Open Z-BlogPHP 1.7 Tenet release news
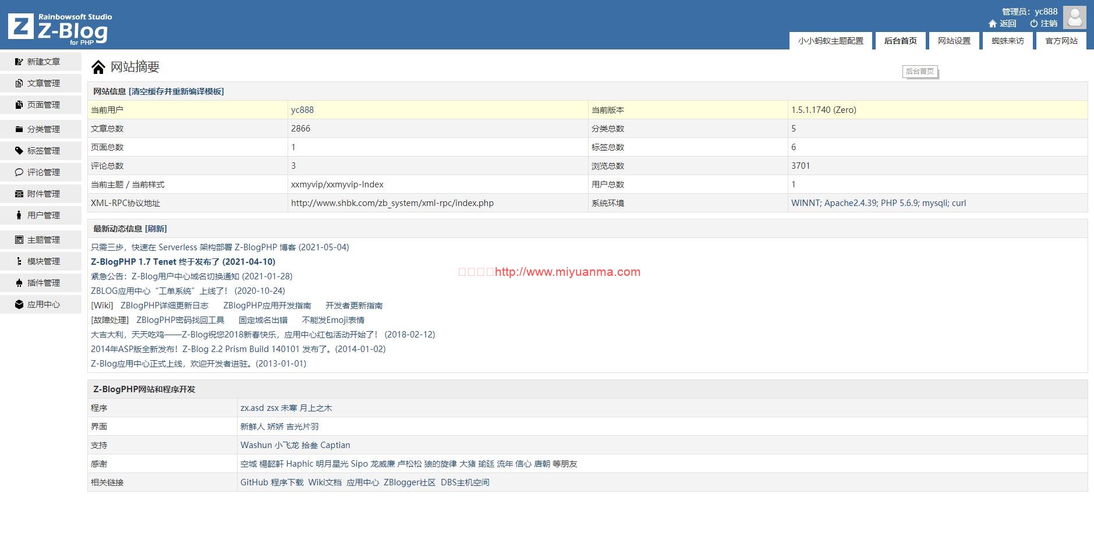This screenshot has height=540, width=1094. 183,262
